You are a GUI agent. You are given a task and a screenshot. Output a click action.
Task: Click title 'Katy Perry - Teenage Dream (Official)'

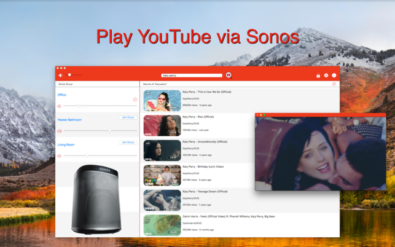[x=205, y=192]
